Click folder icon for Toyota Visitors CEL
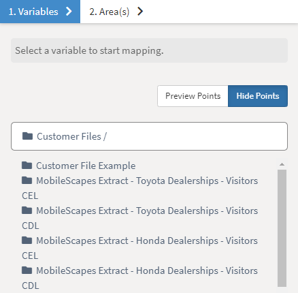The image size is (298, 293). [27, 181]
